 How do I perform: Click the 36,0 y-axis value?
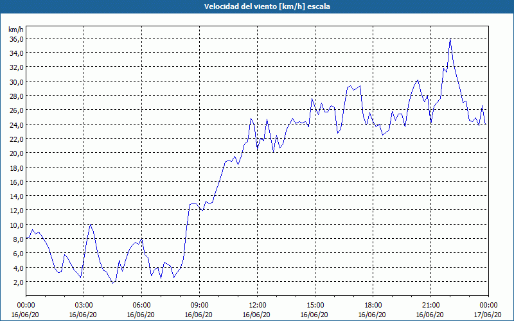pos(17,39)
